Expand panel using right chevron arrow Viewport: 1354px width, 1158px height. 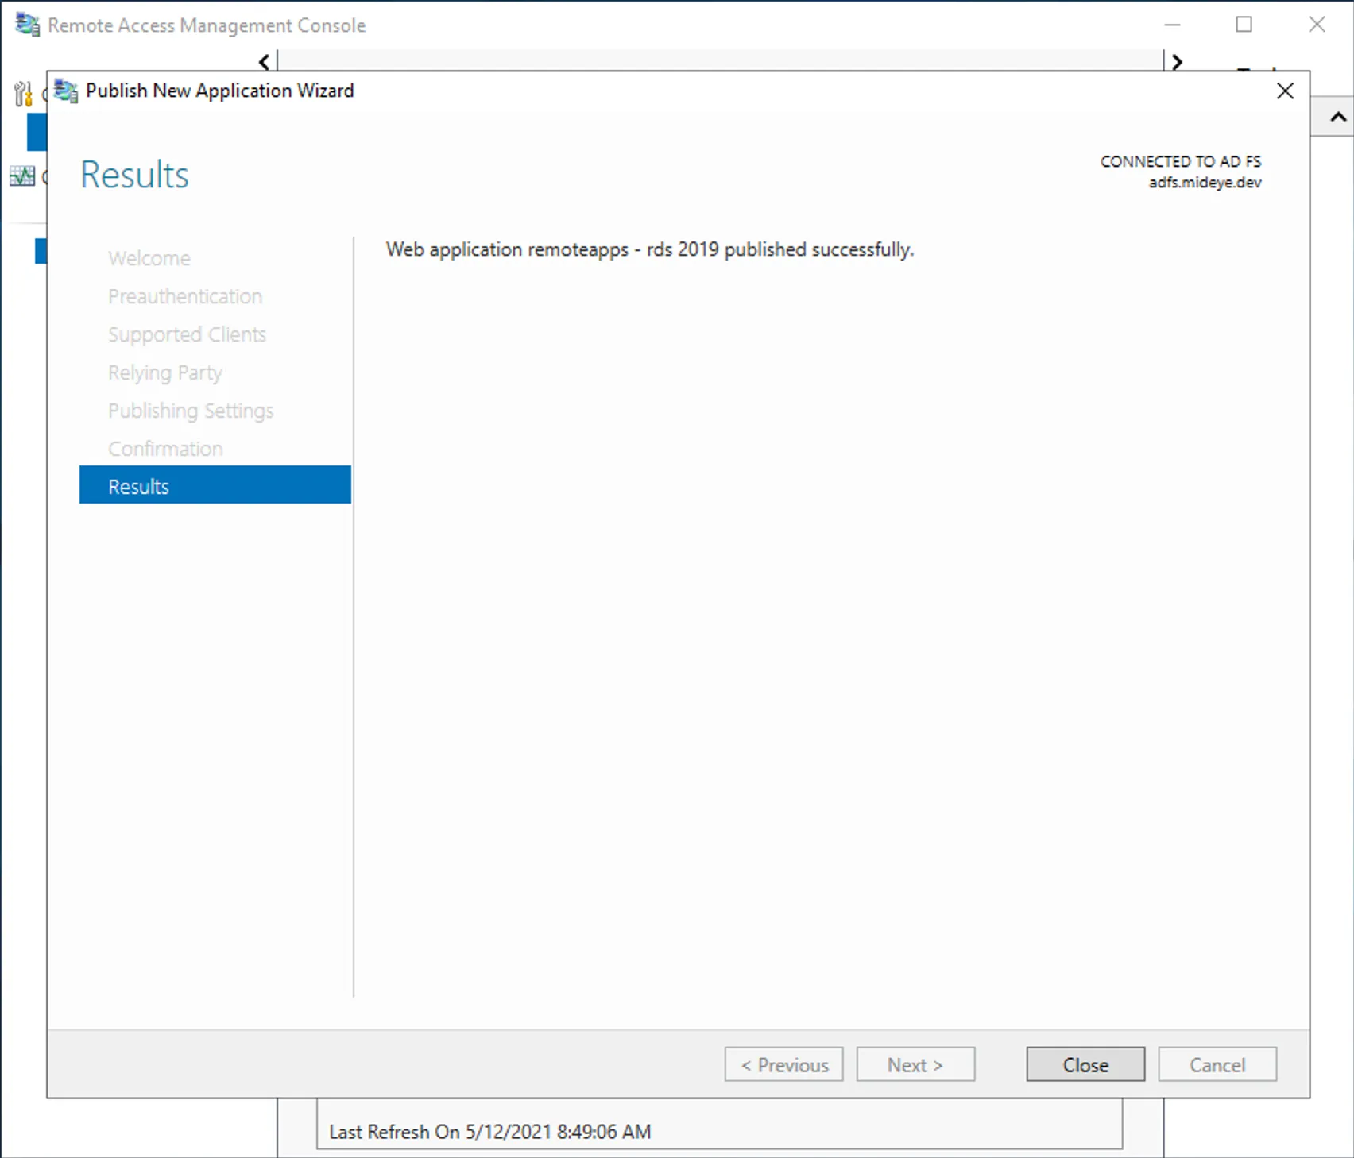pos(1177,61)
